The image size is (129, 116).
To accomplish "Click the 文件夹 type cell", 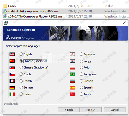I will coord(109,6).
